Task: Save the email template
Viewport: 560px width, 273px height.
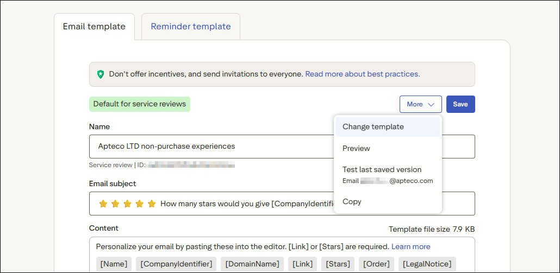Action: pyautogui.click(x=461, y=104)
